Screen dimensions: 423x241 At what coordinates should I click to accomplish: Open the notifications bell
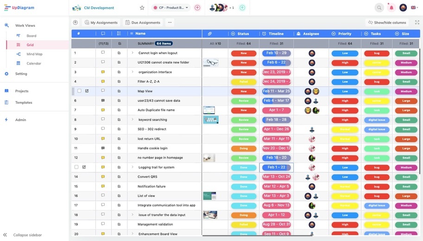click(391, 7)
